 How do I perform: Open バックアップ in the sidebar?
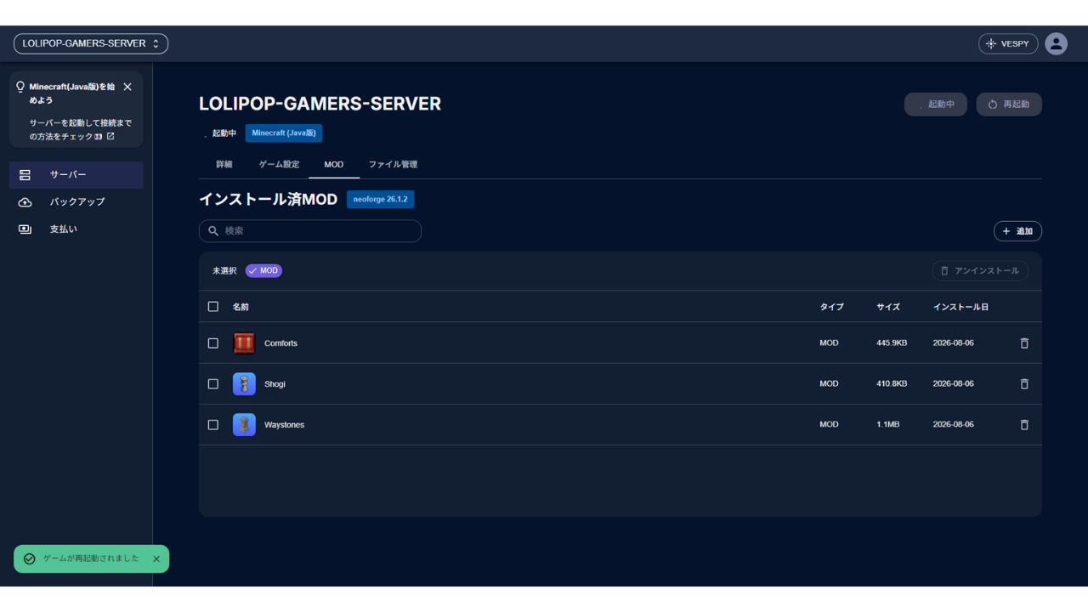(x=76, y=202)
